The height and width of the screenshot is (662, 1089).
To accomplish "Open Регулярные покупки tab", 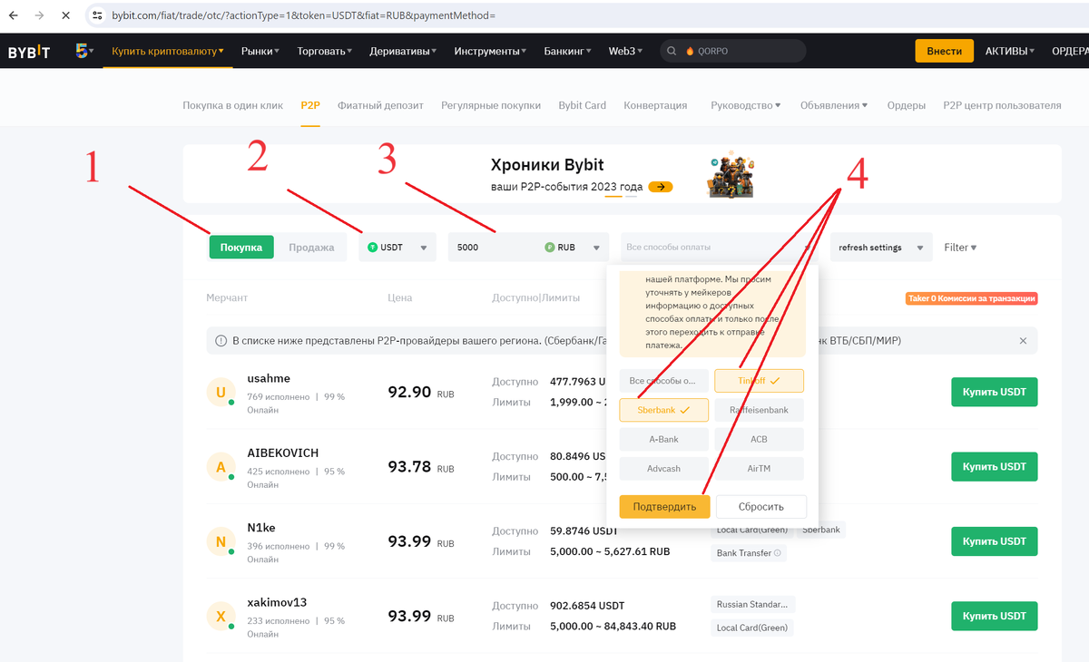I will tap(491, 105).
